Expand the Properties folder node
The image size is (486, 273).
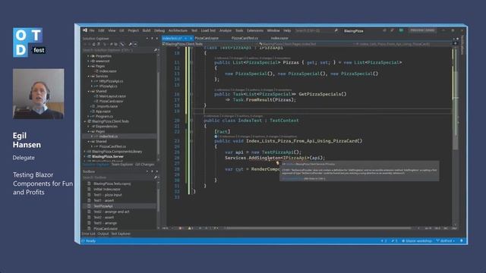(88, 56)
